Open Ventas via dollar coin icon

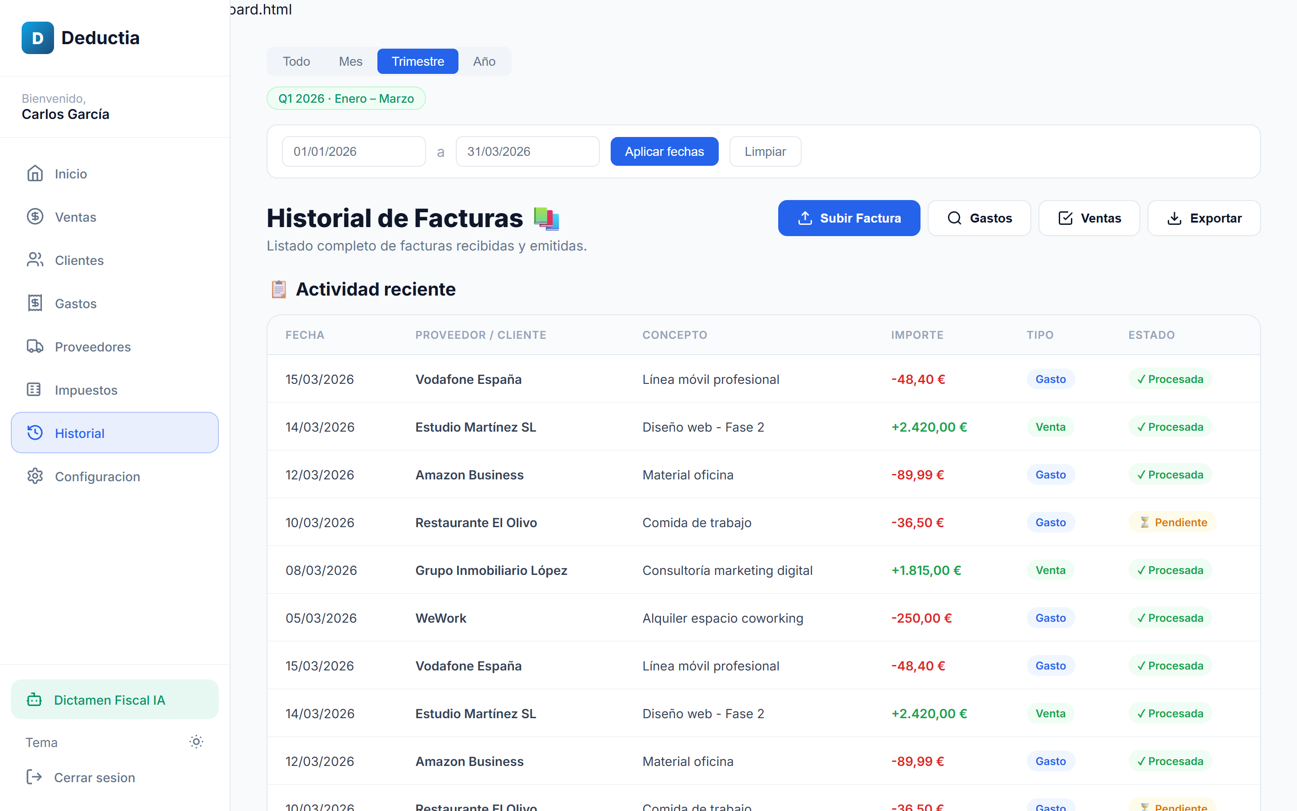(35, 217)
